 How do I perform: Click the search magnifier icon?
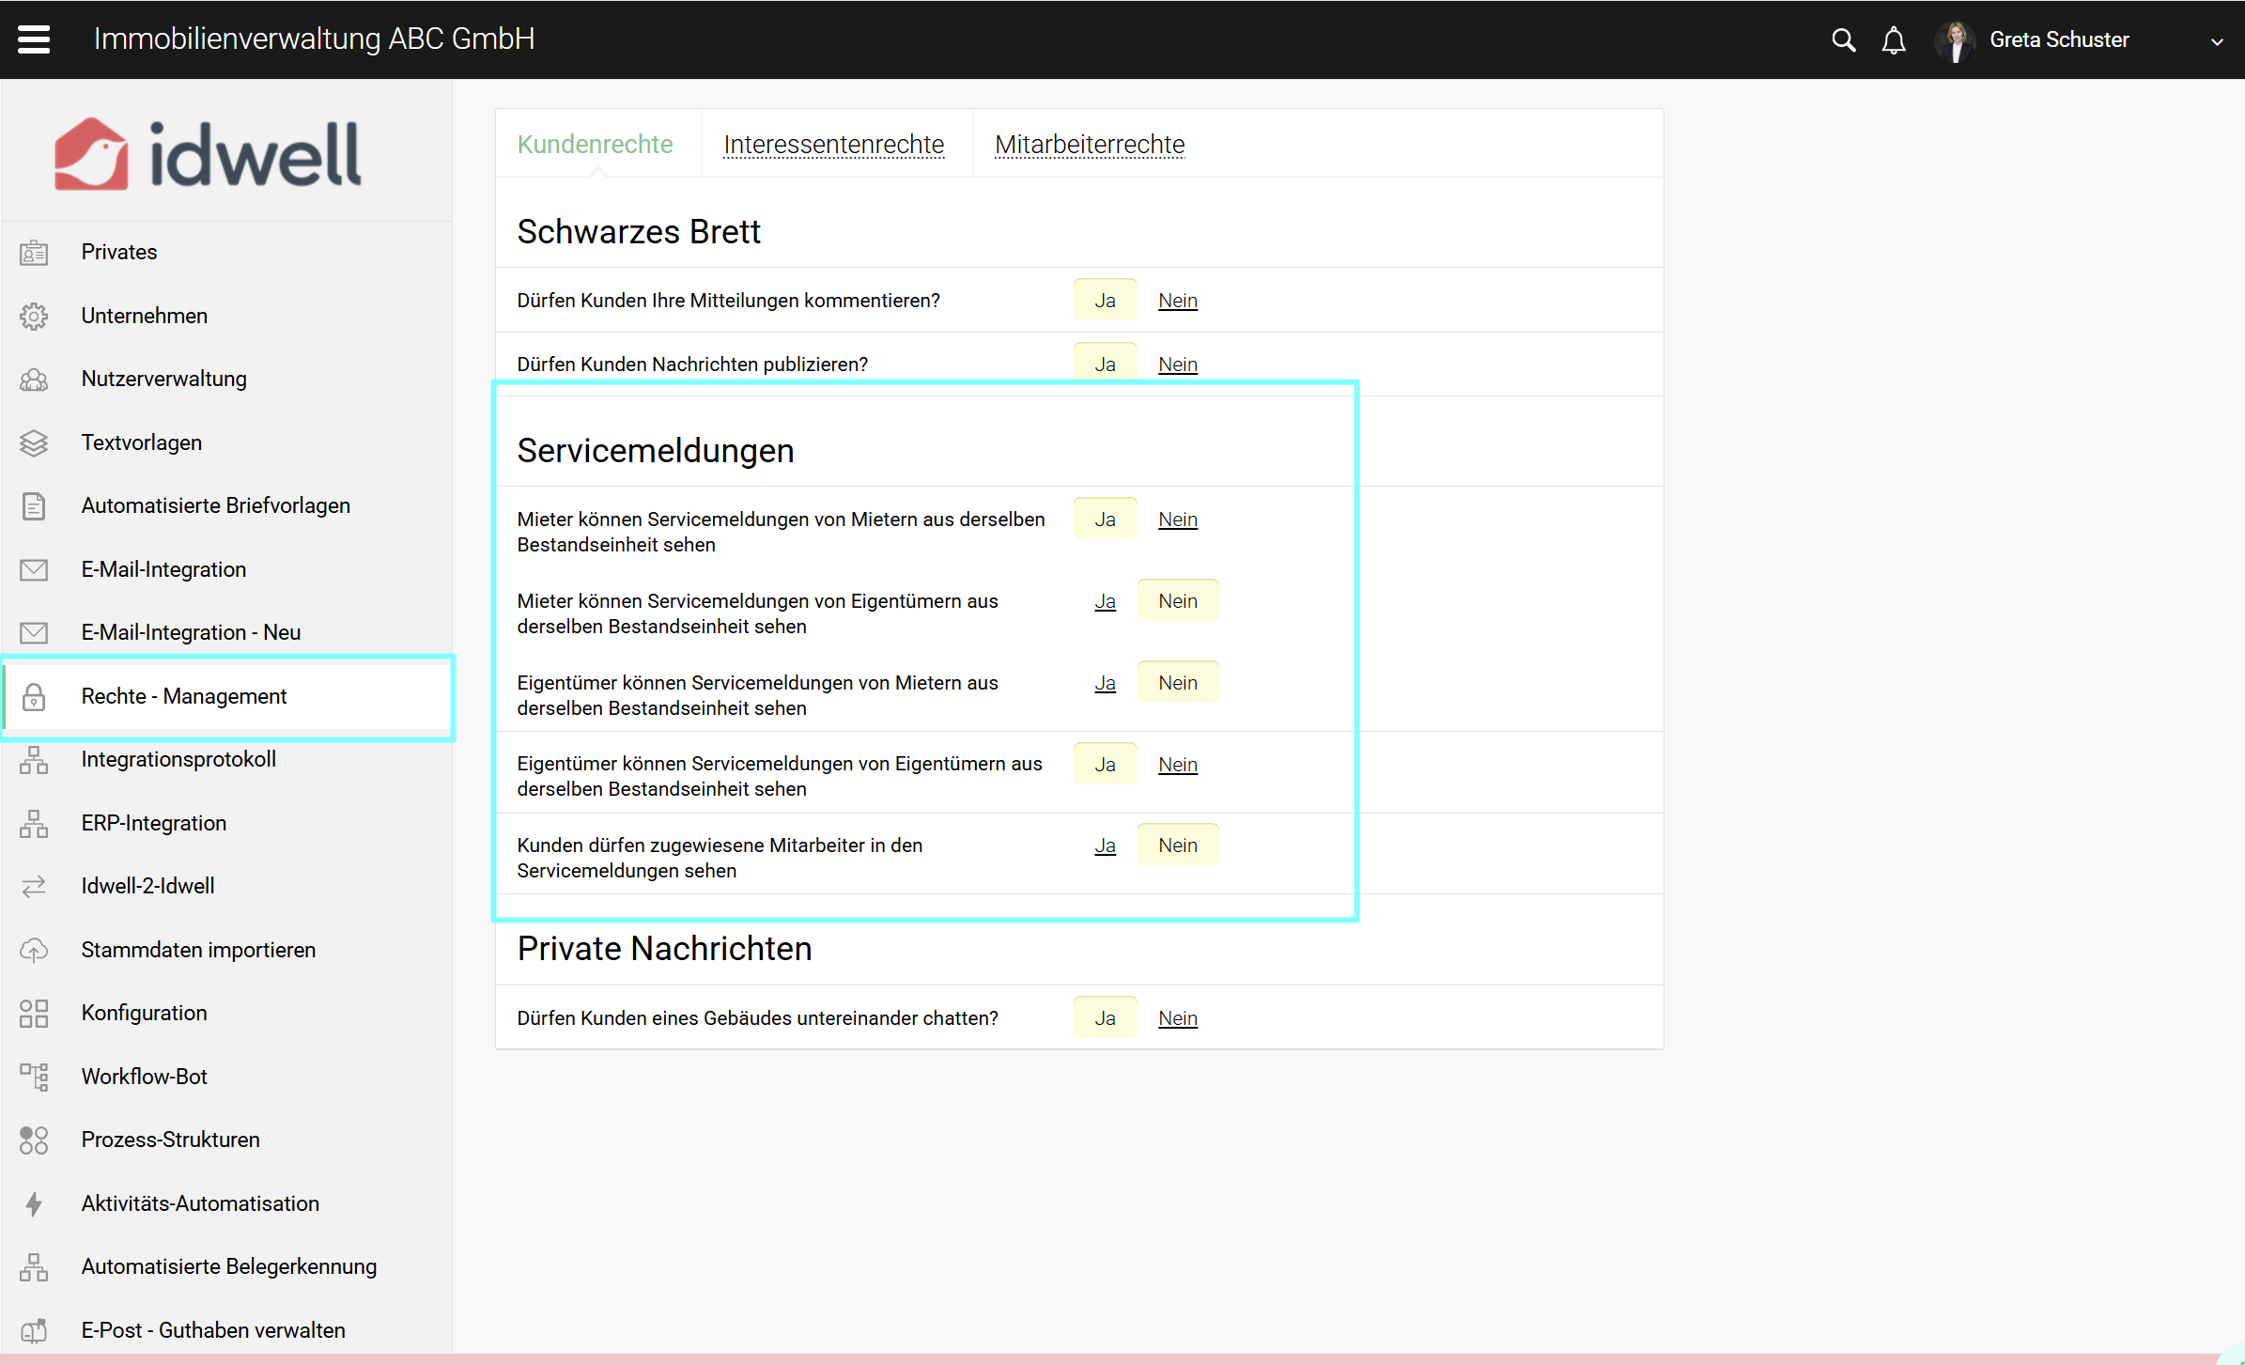point(1843,39)
